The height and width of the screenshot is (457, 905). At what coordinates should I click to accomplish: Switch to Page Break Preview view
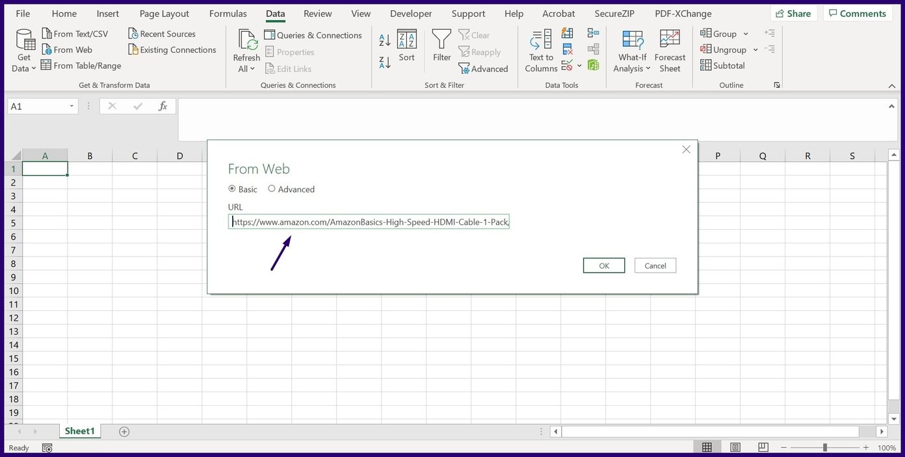(x=762, y=447)
